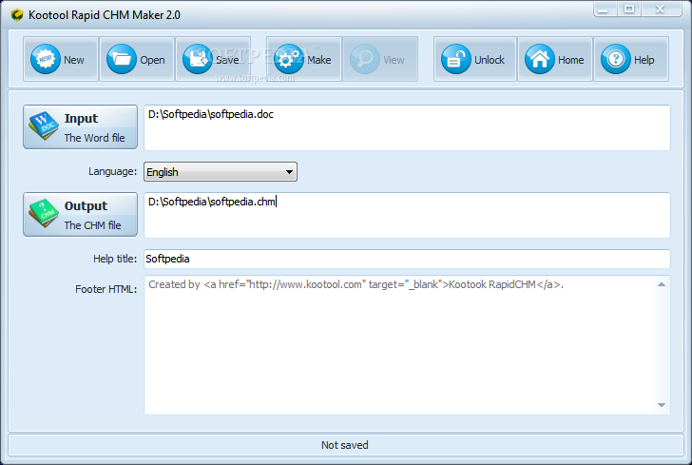Close the Kootool Rapid CHM Maker window
The height and width of the screenshot is (465, 692).
click(x=662, y=9)
